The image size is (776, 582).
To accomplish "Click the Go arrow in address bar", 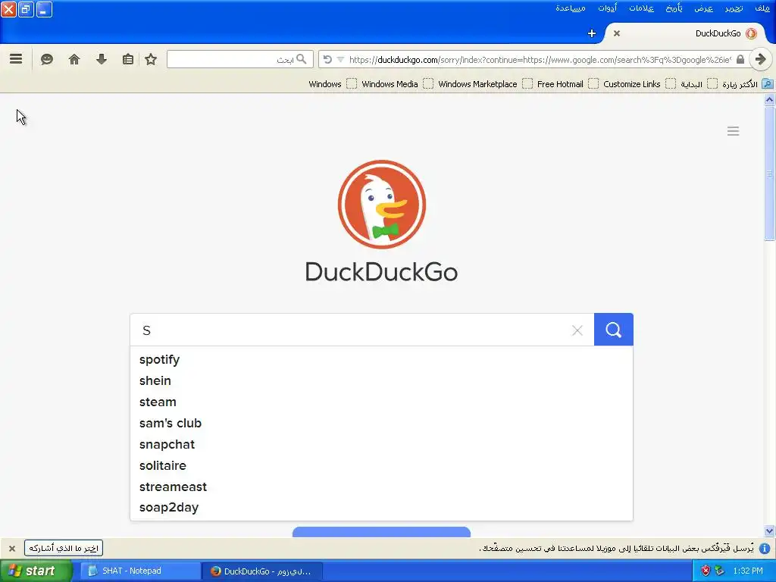I will click(x=761, y=59).
